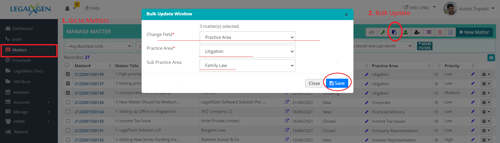The height and width of the screenshot is (143, 500).
Task: Click the purple shuffle icon
Action: [x=429, y=32]
